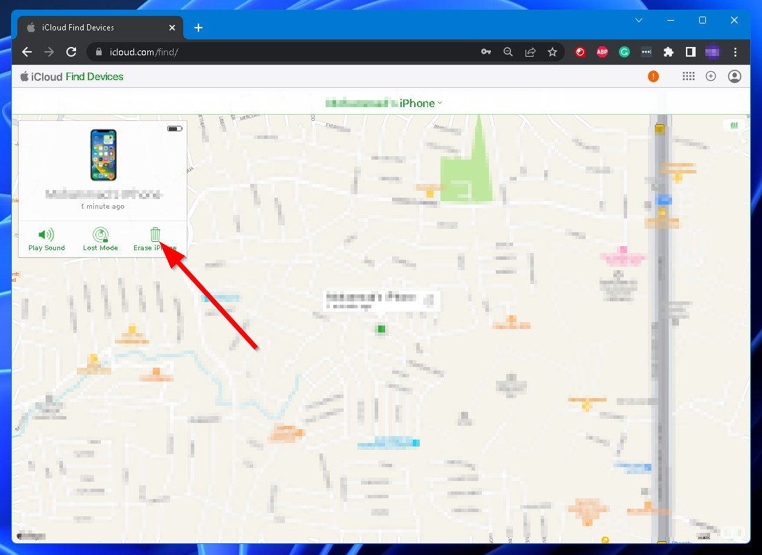
Task: Select the iCloud Find Devices tab
Action: (100, 28)
